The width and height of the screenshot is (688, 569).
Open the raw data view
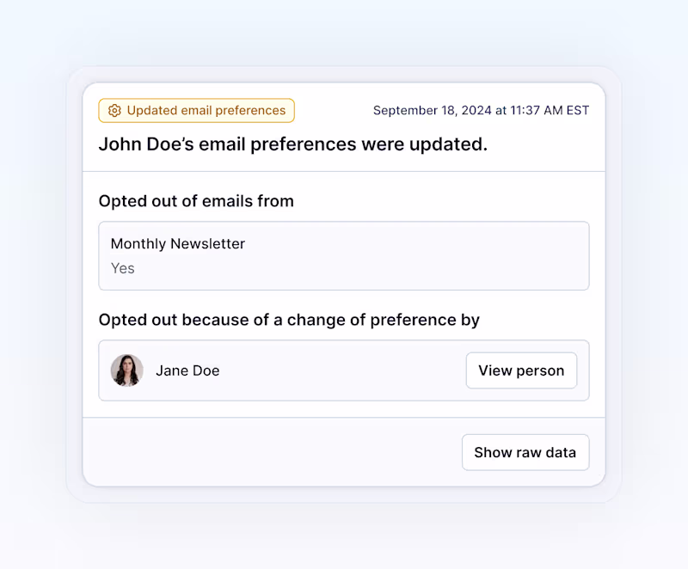click(x=525, y=452)
